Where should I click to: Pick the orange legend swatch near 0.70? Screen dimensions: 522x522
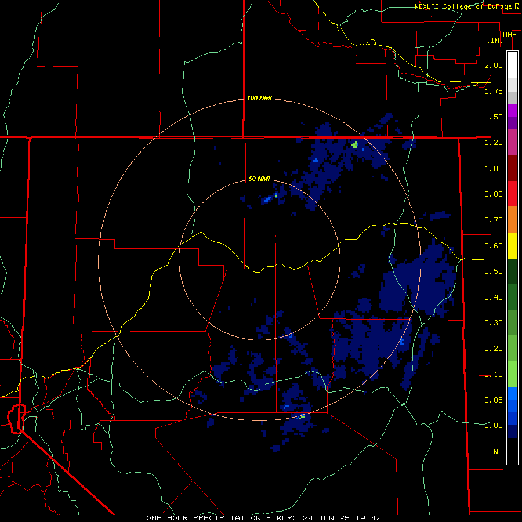512,220
